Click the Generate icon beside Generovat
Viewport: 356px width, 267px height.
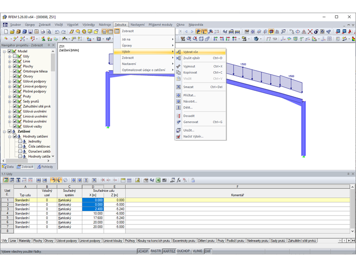click(178, 122)
